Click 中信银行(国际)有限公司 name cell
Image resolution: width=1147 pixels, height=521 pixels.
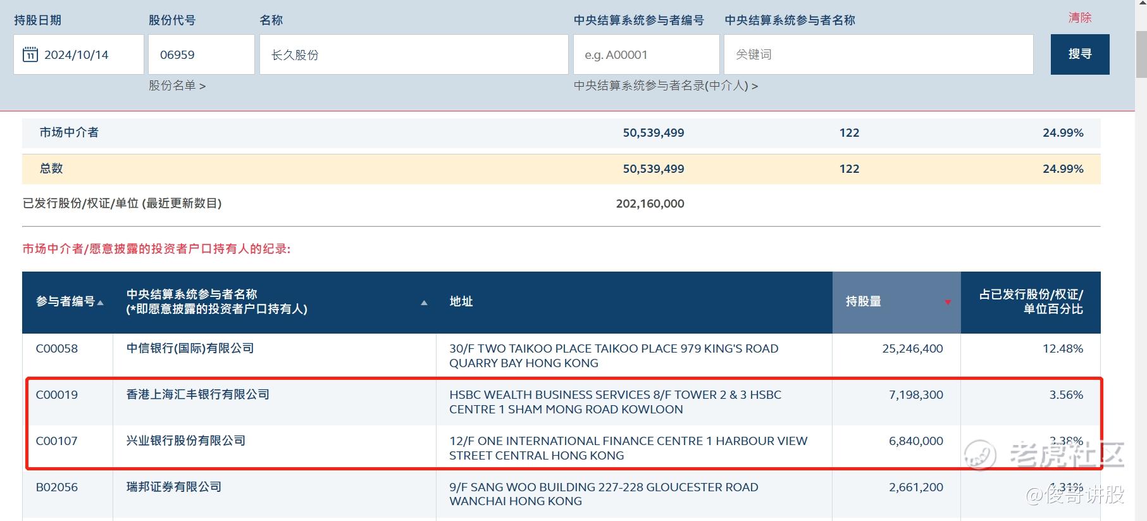tap(190, 349)
